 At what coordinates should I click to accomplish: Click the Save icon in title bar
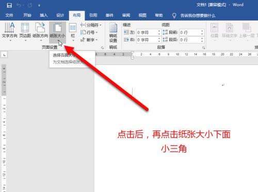tap(9, 5)
